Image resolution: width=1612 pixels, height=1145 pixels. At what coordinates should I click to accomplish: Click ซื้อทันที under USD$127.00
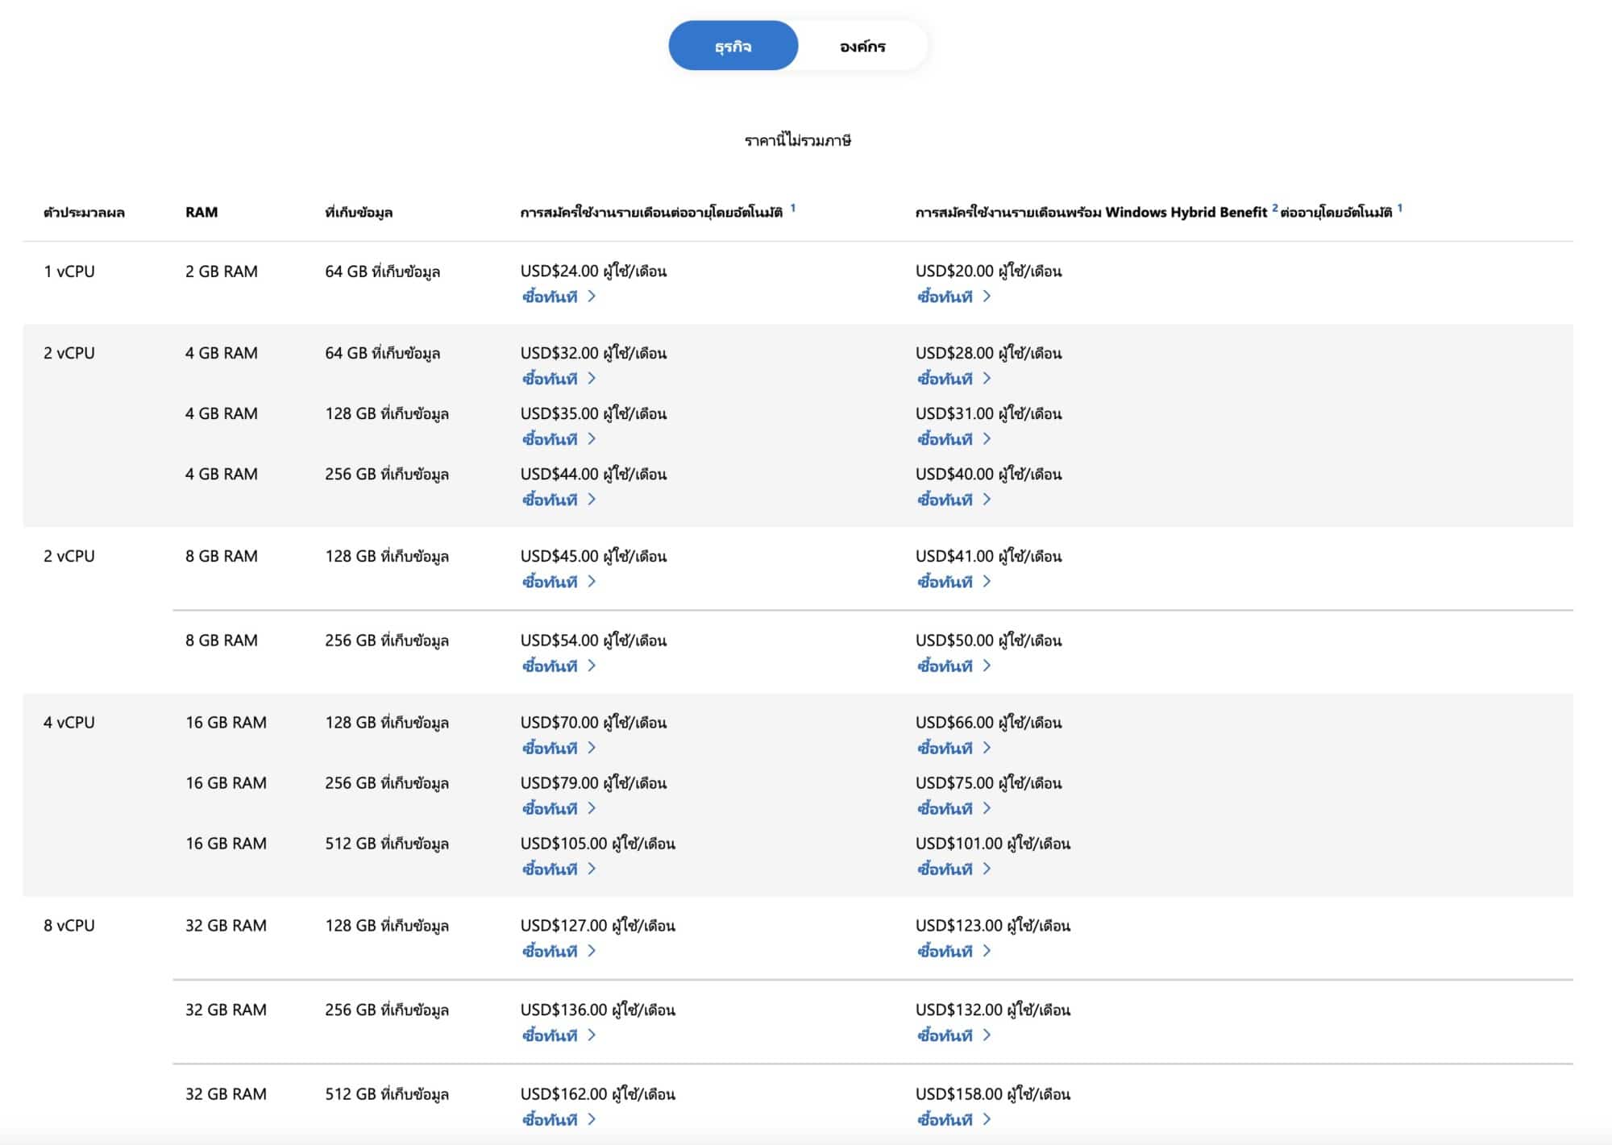[x=559, y=952]
